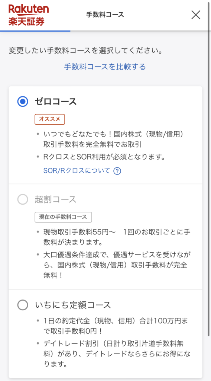Click the いちにち定額コース title label
Screen dimensions: 211x381
click(x=73, y=305)
